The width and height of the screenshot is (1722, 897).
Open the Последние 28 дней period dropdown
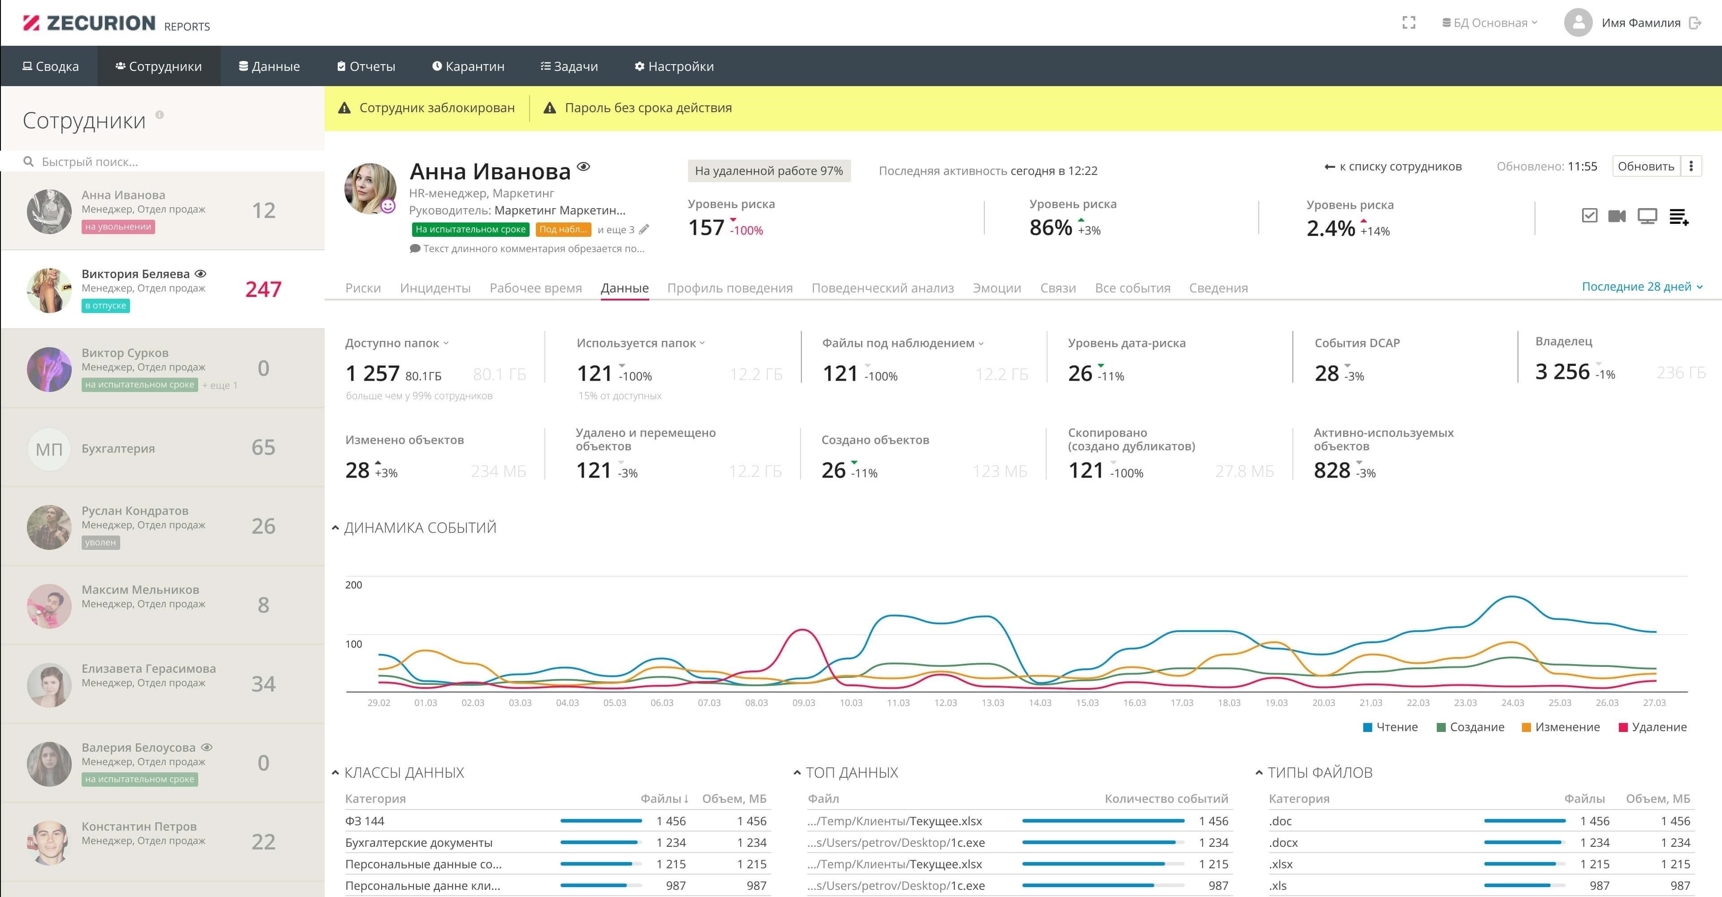pyautogui.click(x=1642, y=287)
